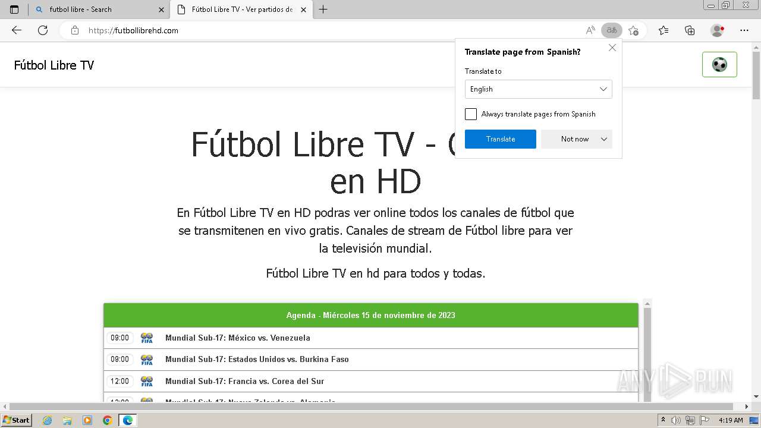Launch Internet Explorer from taskbar
Viewport: 761px width, 428px height.
click(x=48, y=420)
